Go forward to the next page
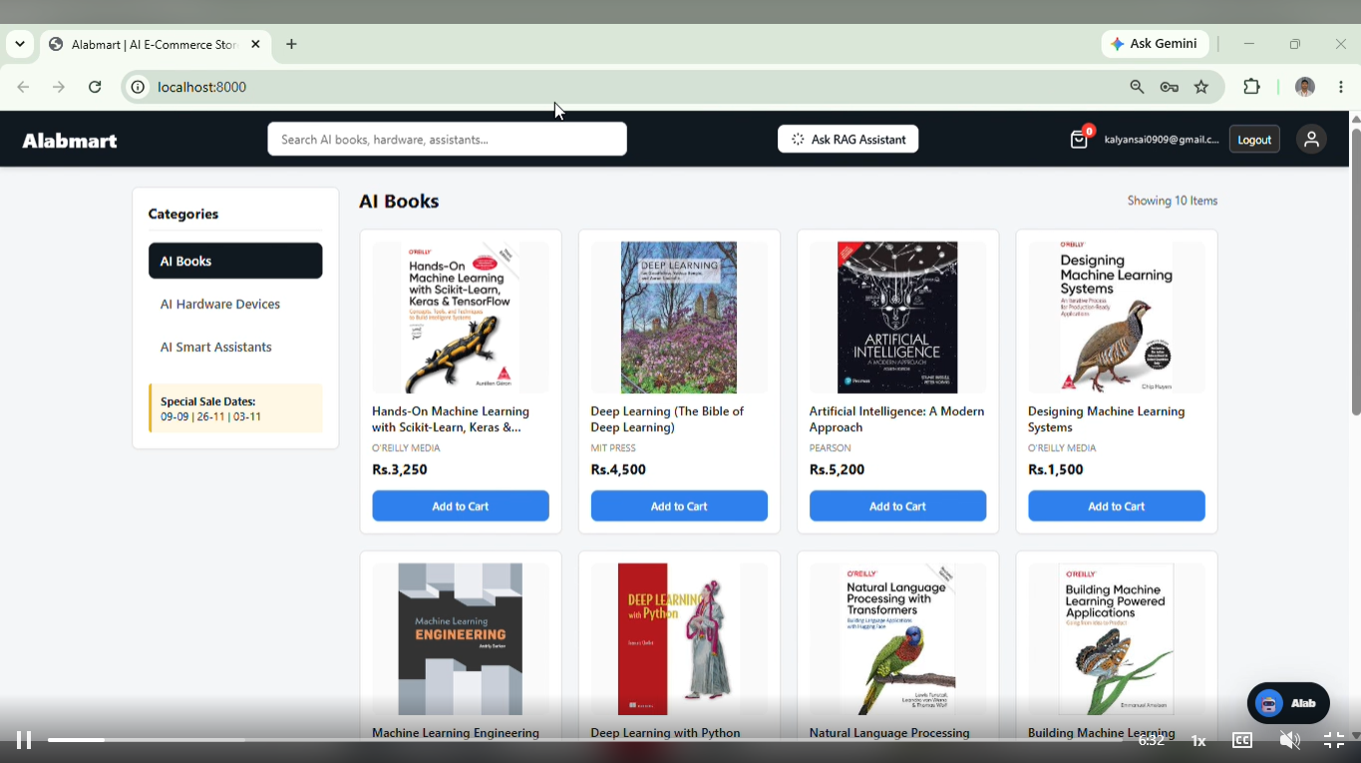The image size is (1361, 763). (x=59, y=87)
